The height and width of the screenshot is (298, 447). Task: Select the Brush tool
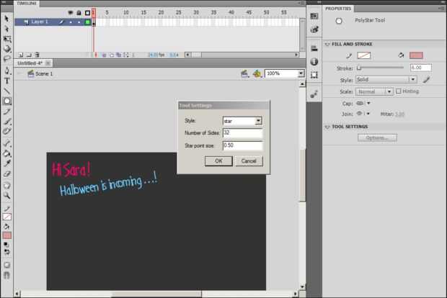(7, 122)
